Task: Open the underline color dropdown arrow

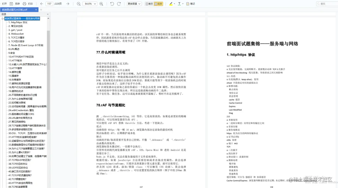Action: coord(183,4)
